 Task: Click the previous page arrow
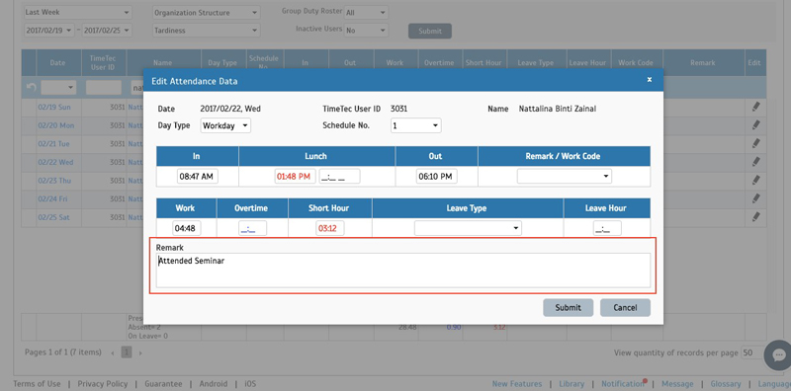[113, 353]
